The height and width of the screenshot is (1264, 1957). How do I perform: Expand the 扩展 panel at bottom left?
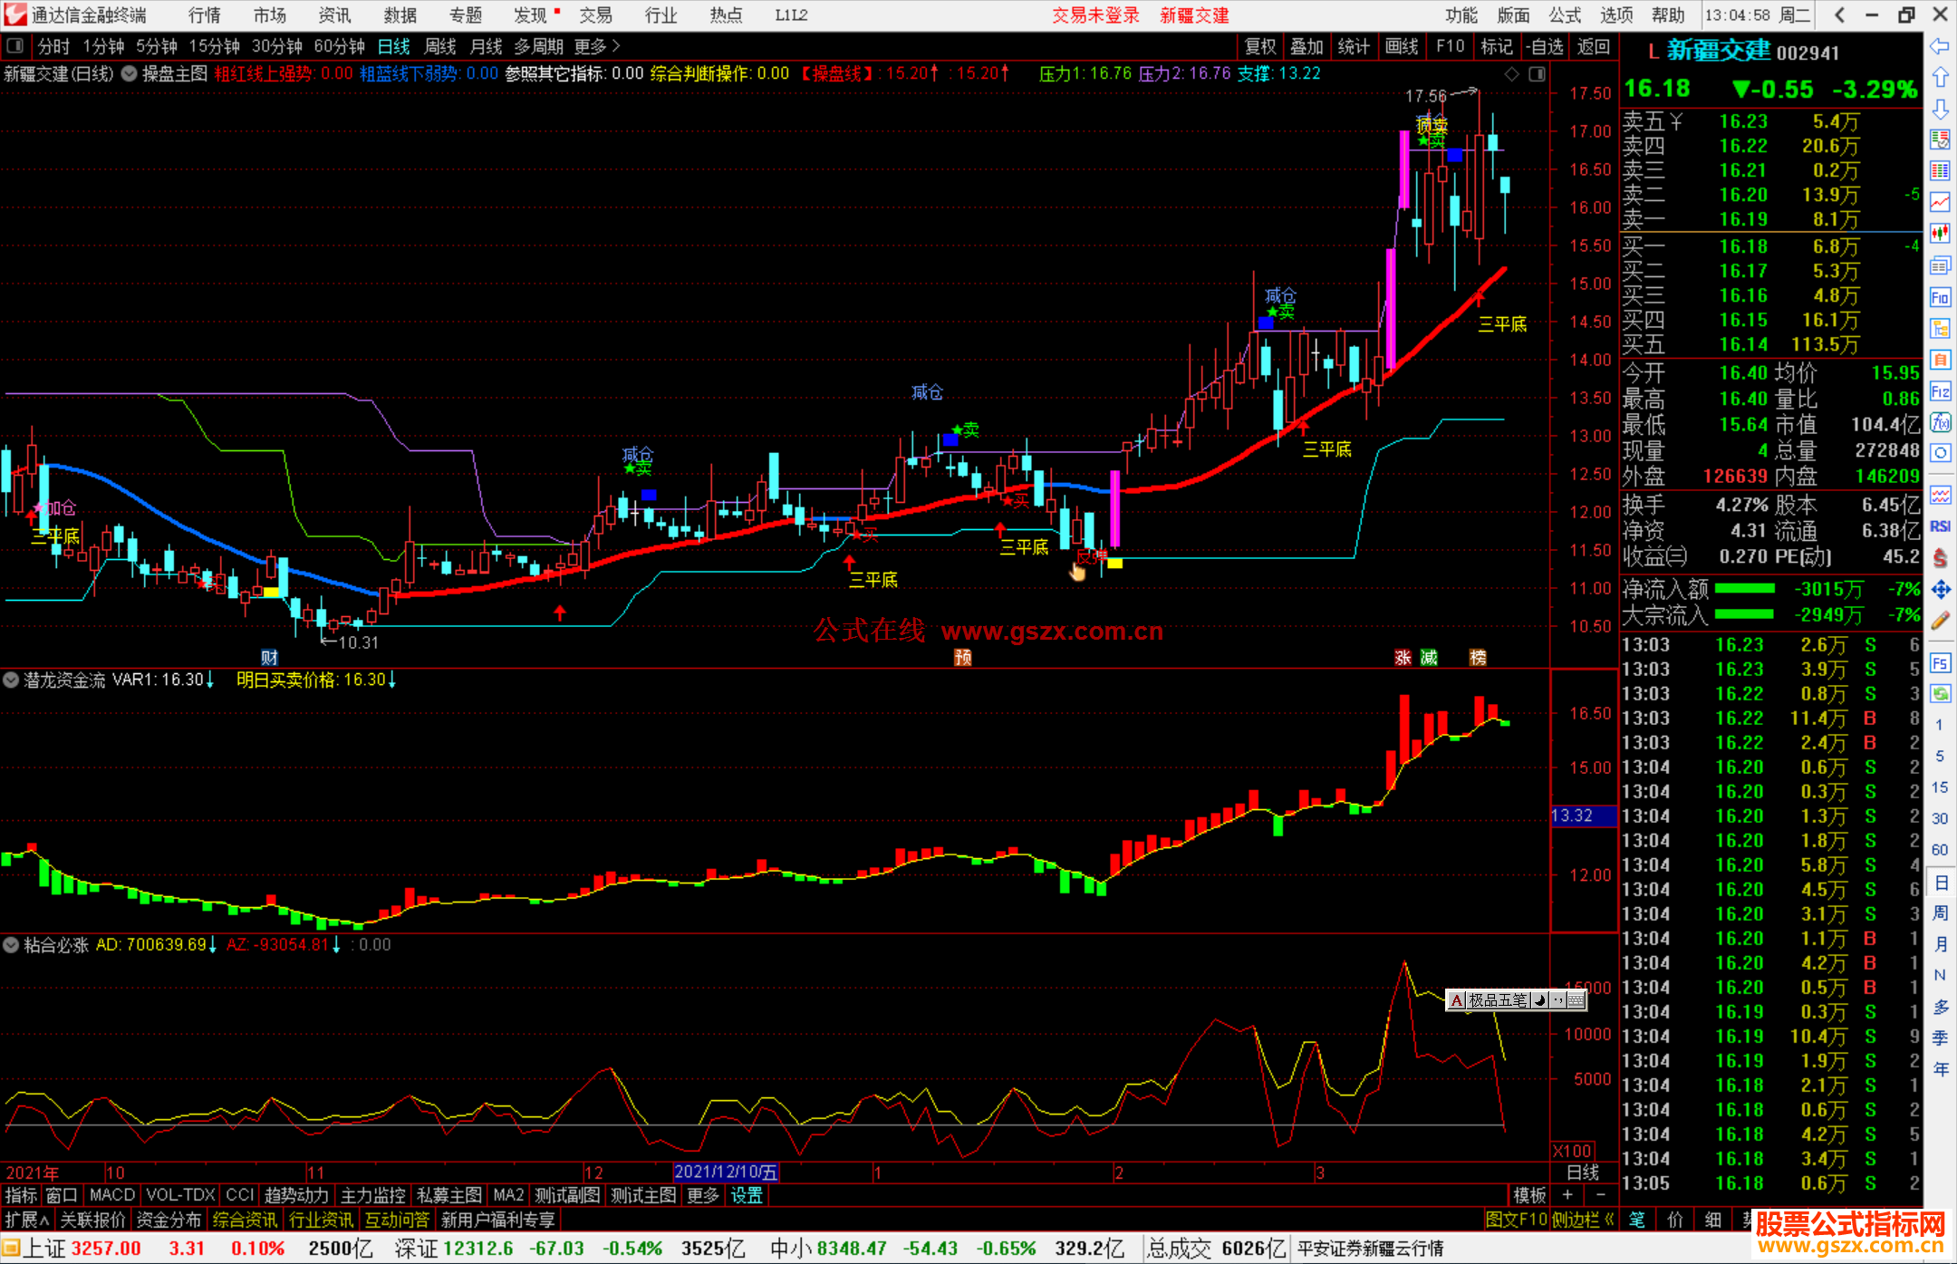27,1220
